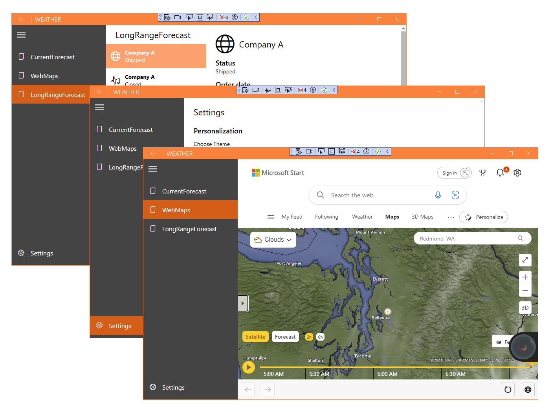
Task: Start voice search with the microphone icon
Action: tap(438, 195)
